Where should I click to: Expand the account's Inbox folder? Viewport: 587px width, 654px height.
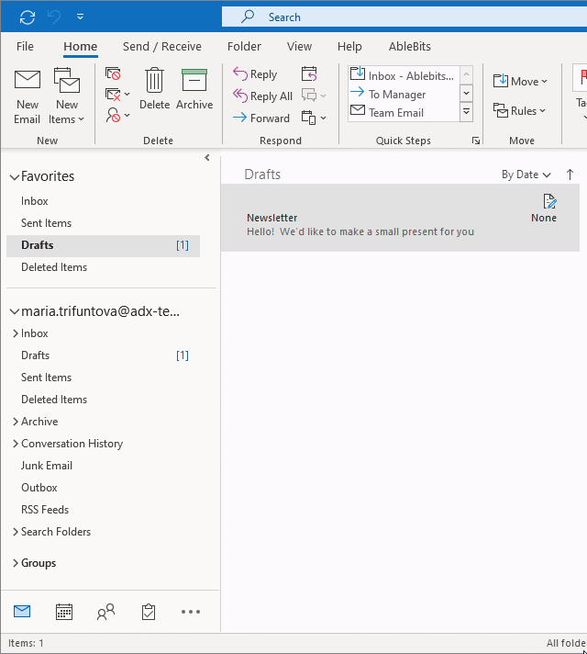coord(16,333)
